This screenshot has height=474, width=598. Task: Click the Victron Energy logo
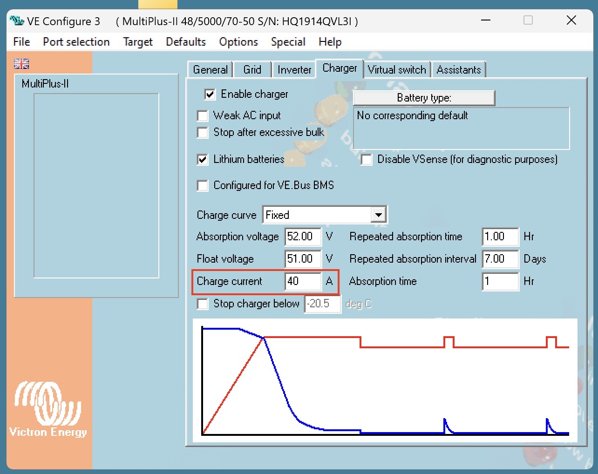pos(48,409)
